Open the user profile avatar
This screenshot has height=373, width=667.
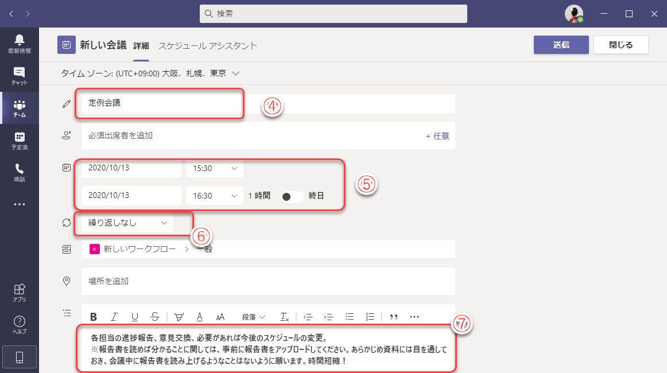point(573,14)
